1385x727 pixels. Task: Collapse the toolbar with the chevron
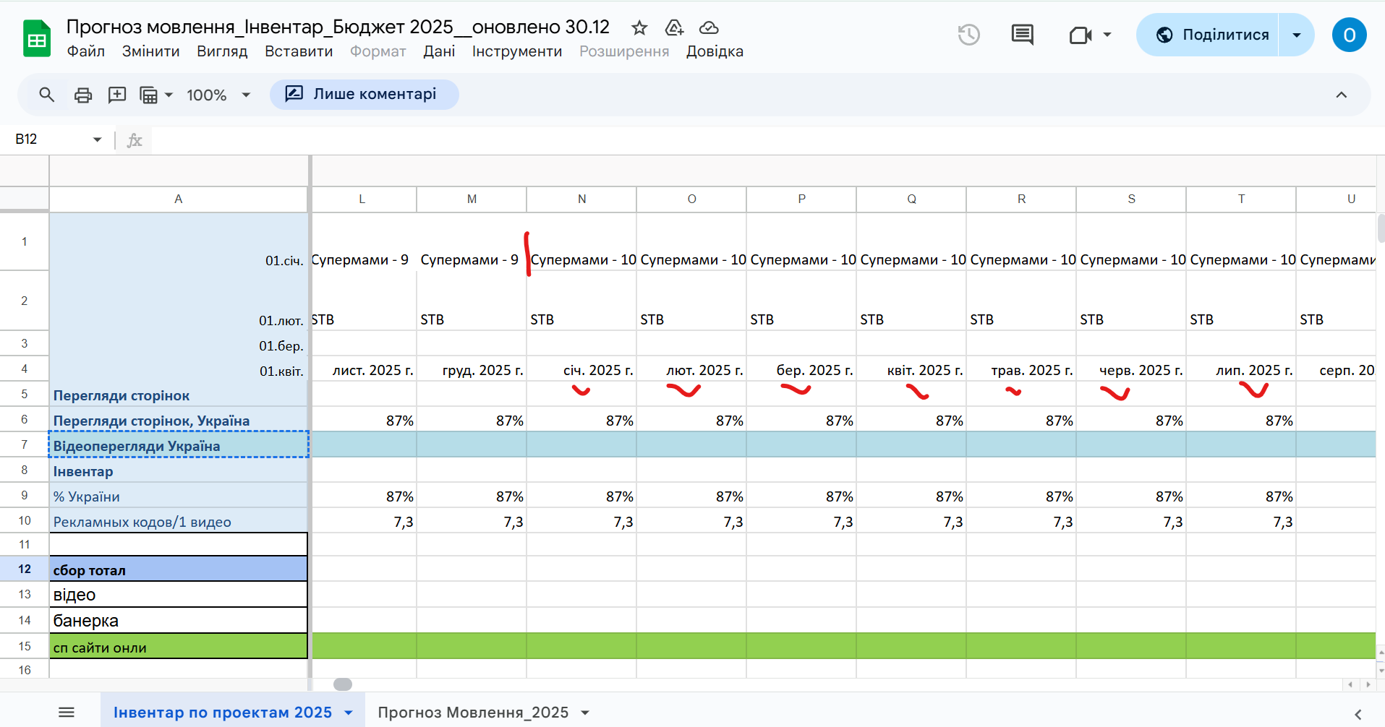tap(1341, 95)
